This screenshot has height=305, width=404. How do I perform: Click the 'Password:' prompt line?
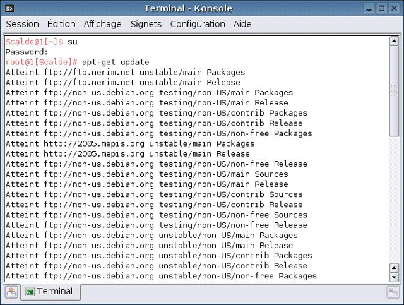(27, 52)
